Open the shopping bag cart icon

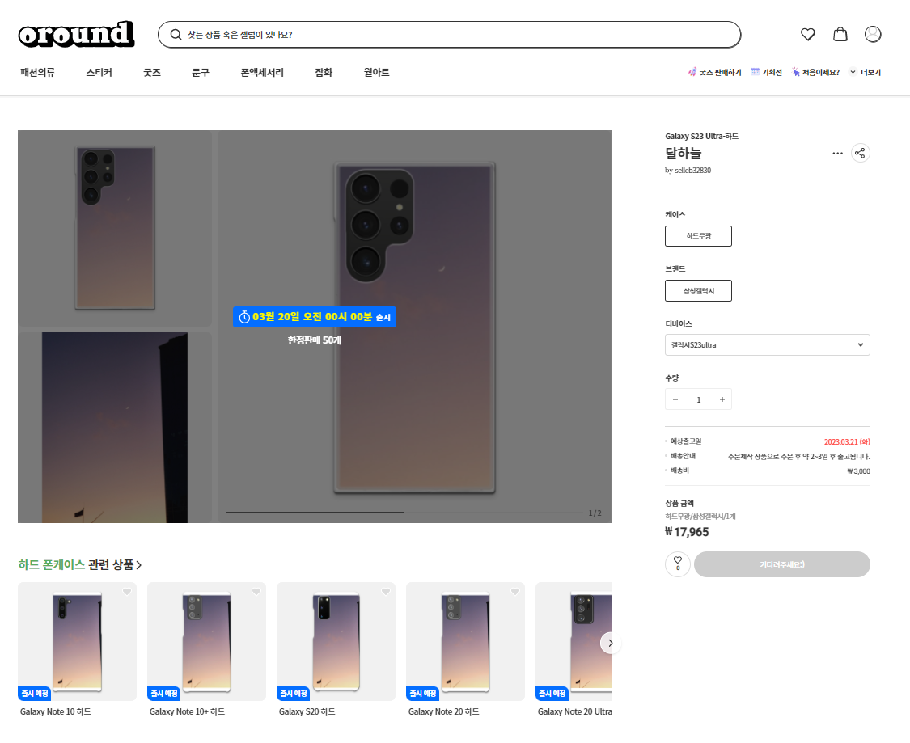pos(840,34)
